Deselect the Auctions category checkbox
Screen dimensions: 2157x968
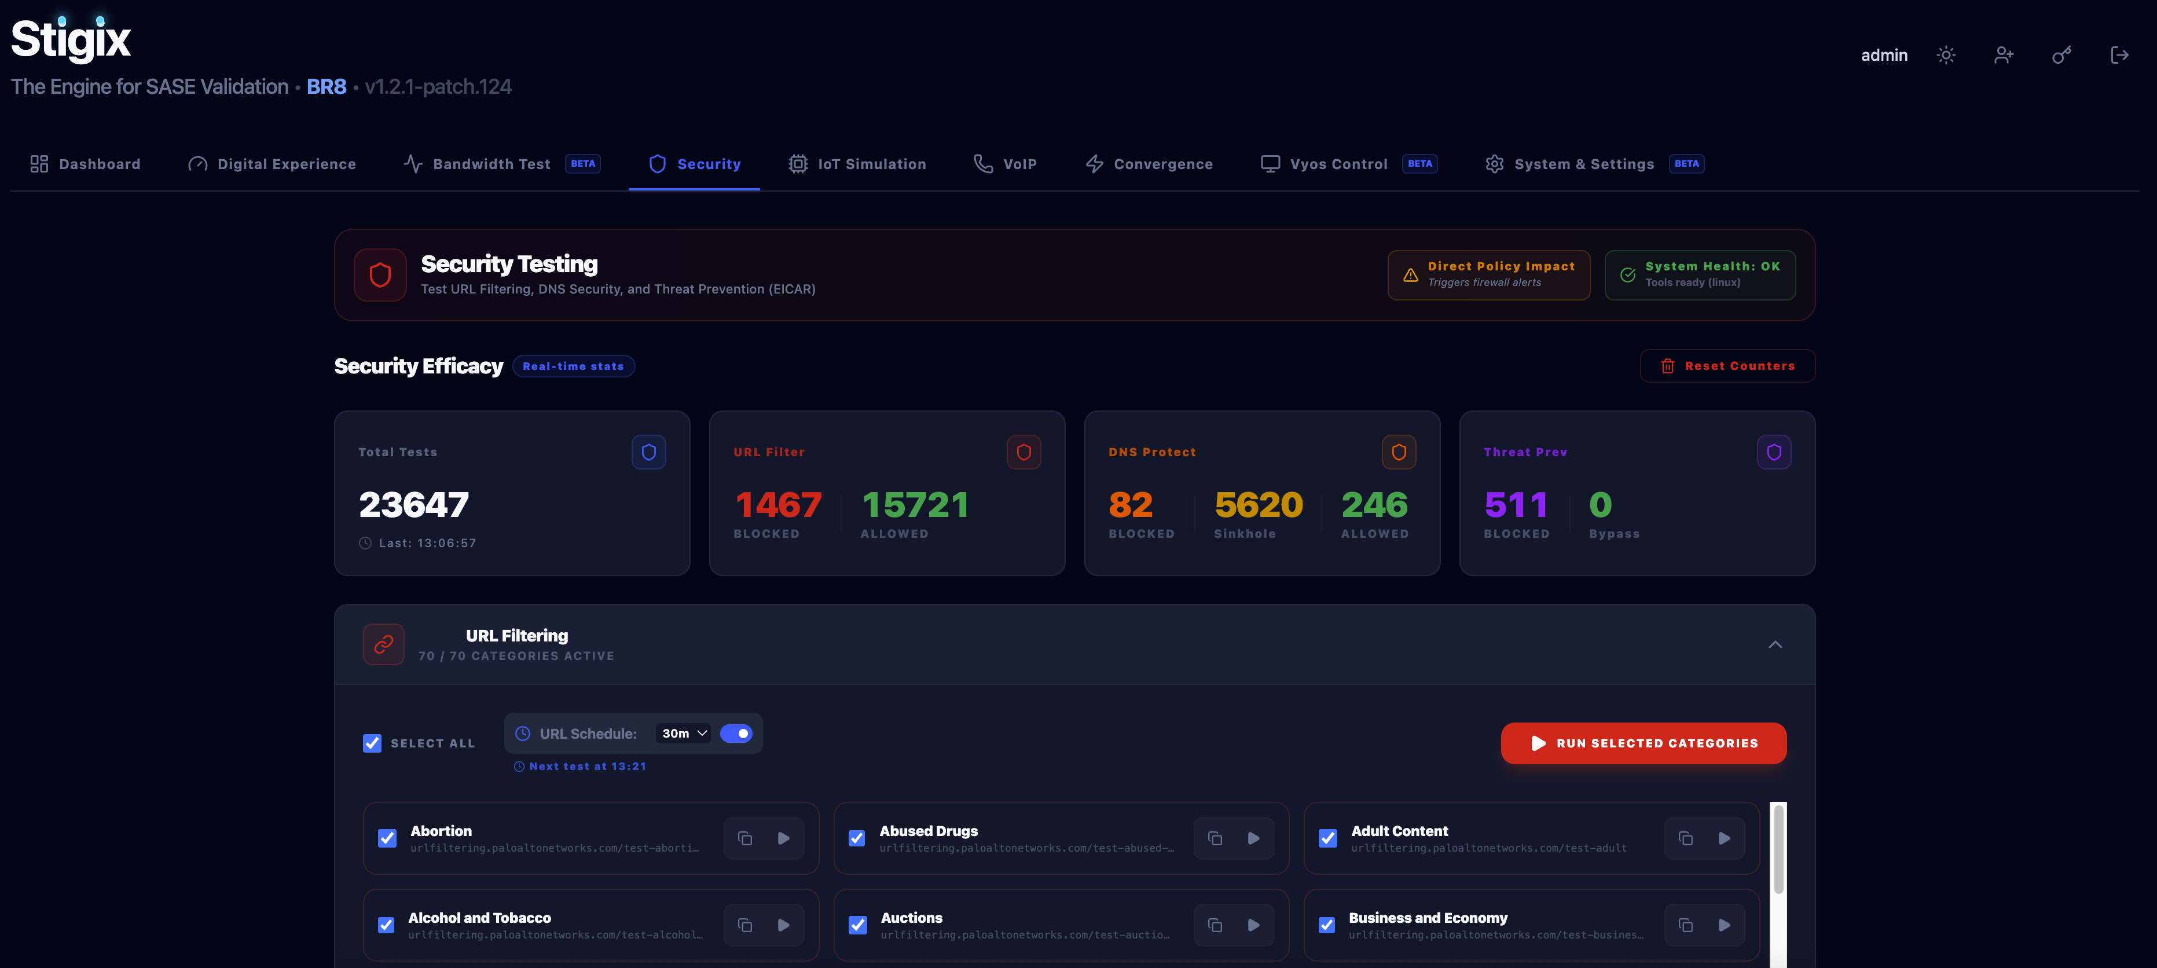click(857, 925)
